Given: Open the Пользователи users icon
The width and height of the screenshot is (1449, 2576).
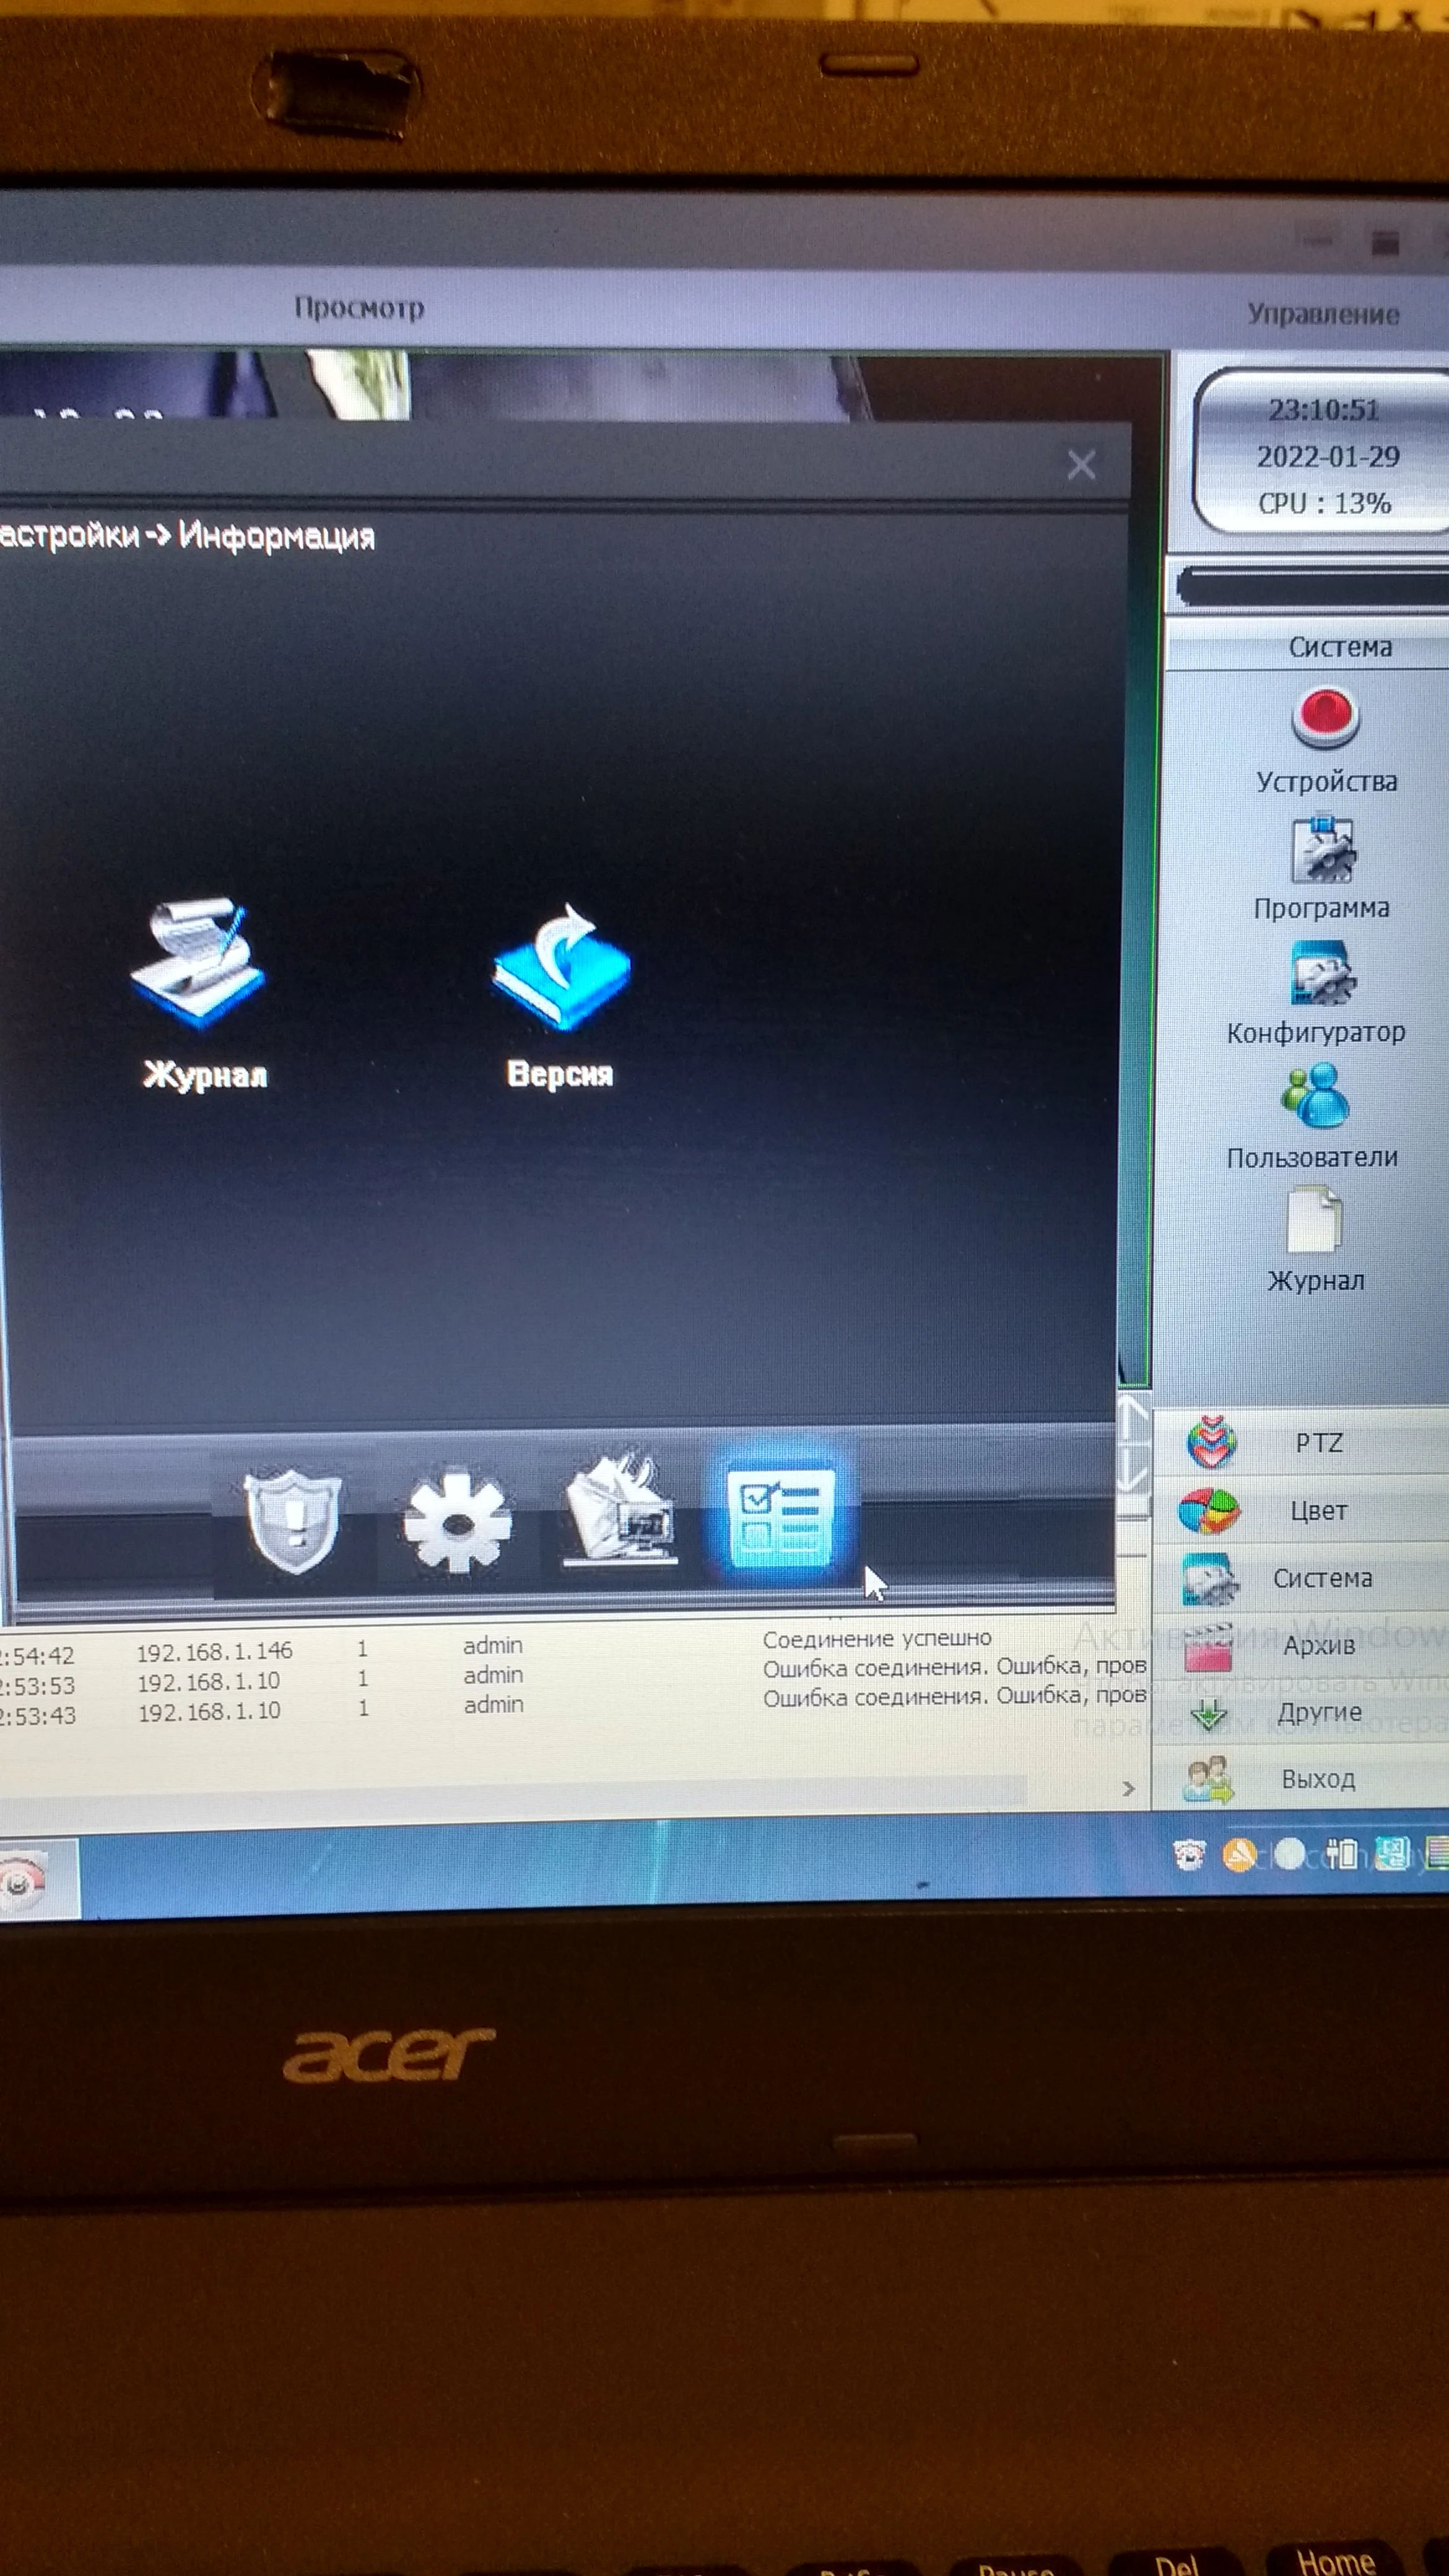Looking at the screenshot, I should pyautogui.click(x=1315, y=1096).
